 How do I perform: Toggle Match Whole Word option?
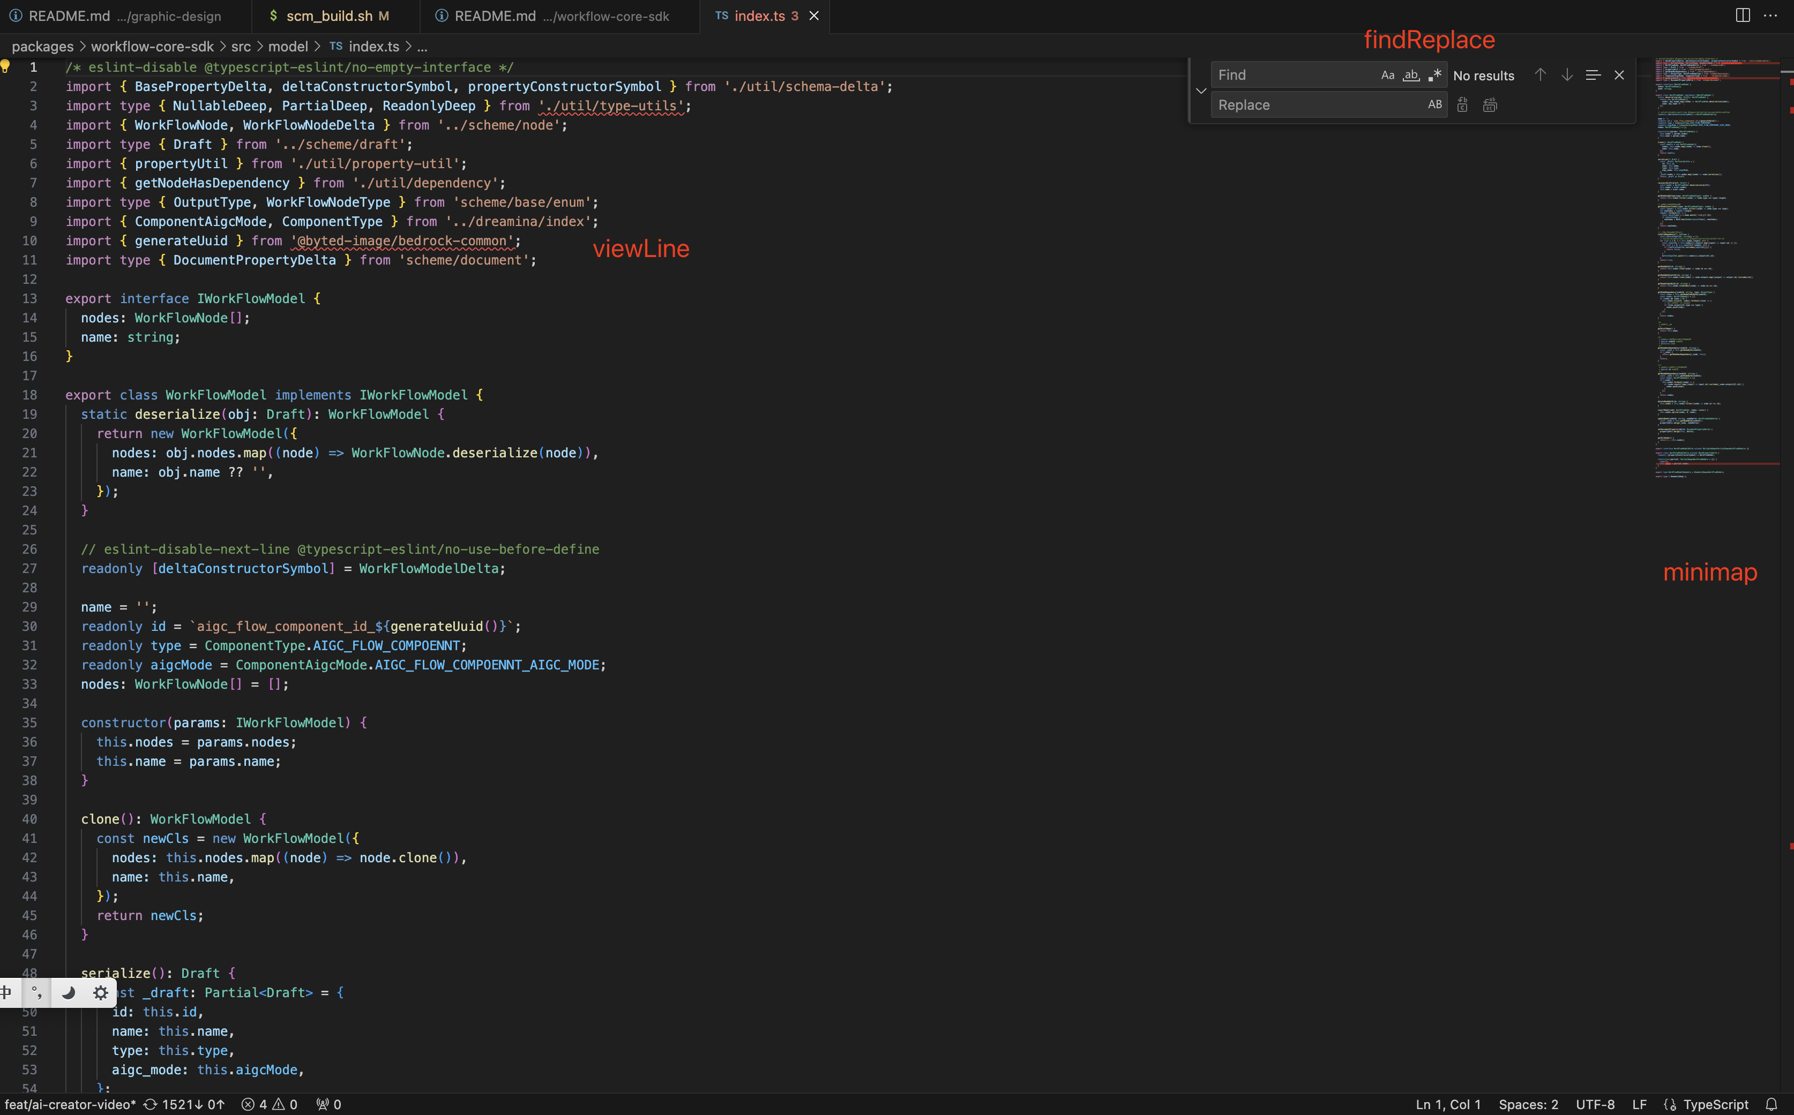click(1411, 74)
